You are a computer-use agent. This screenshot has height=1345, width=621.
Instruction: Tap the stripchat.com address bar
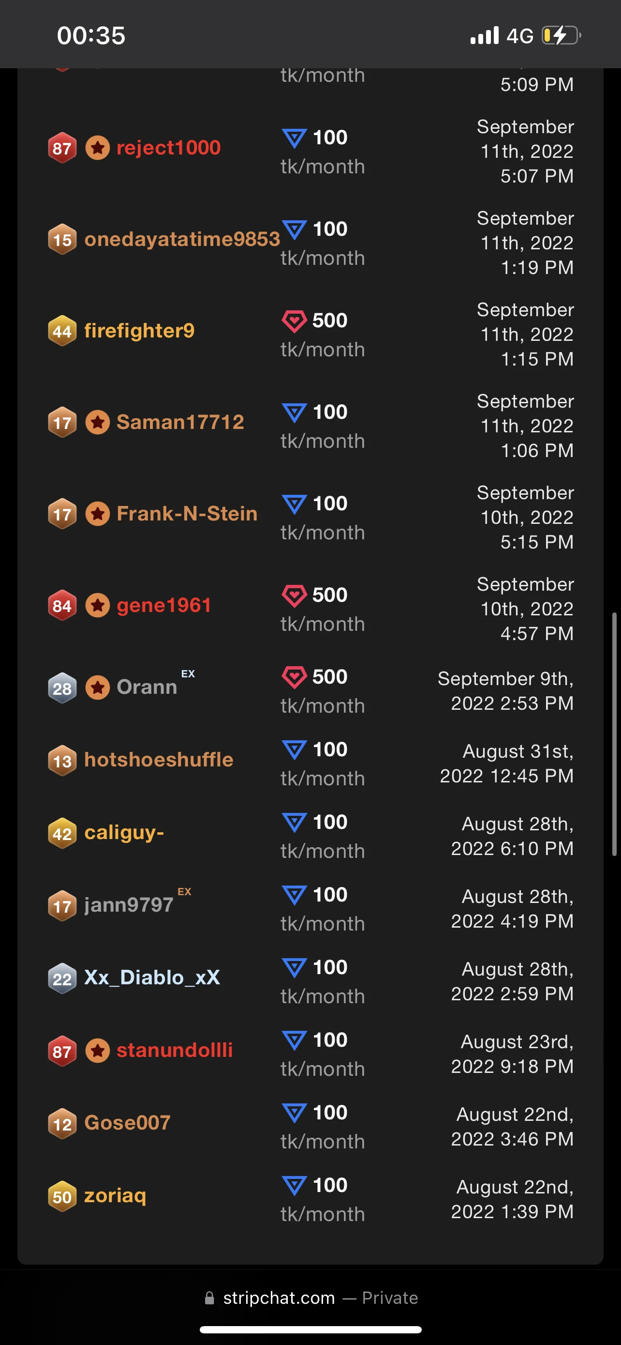click(311, 1298)
